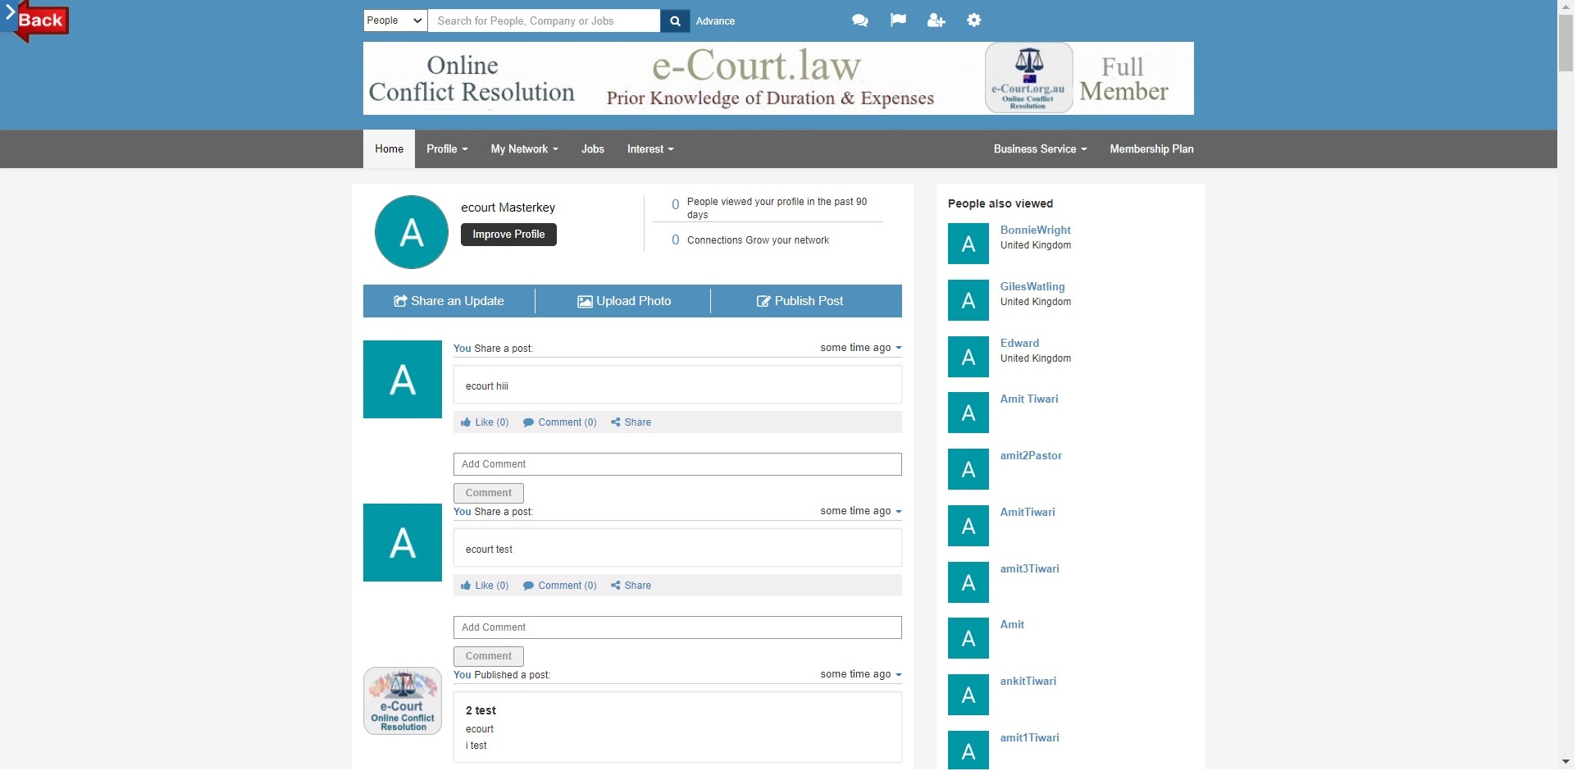Open the Membership Plan page
Screen dimensions: 1586x771
1151,149
